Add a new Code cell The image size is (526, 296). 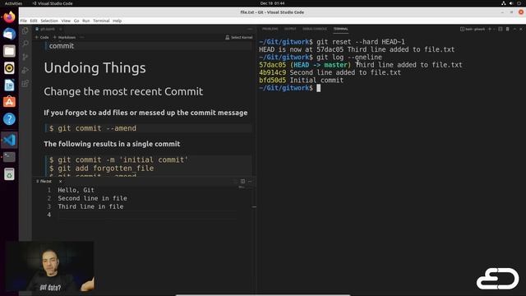coord(42,37)
